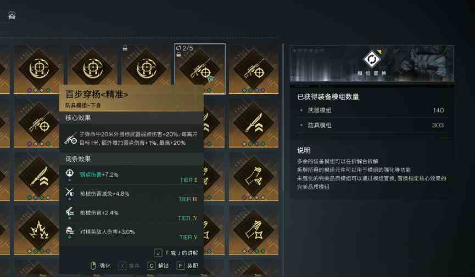475x277 pixels.
Task: Select the second-row sniper module on left
Action: click(38, 123)
